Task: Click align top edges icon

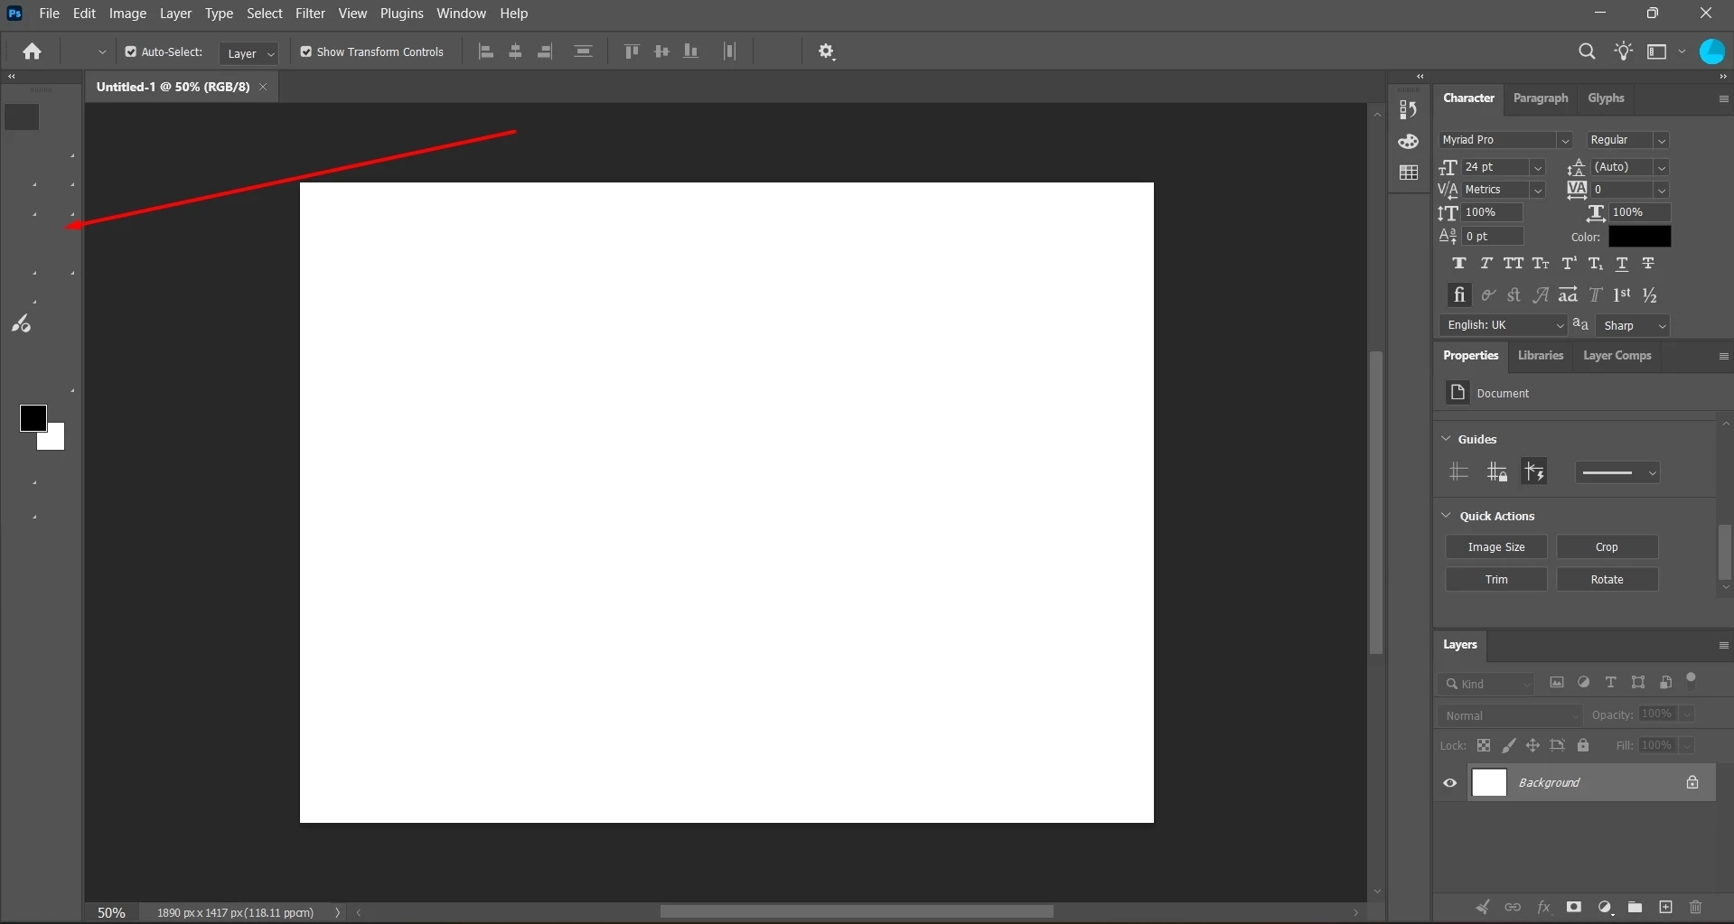Action: tap(632, 51)
